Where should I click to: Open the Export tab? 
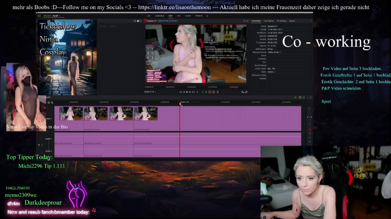292,21
